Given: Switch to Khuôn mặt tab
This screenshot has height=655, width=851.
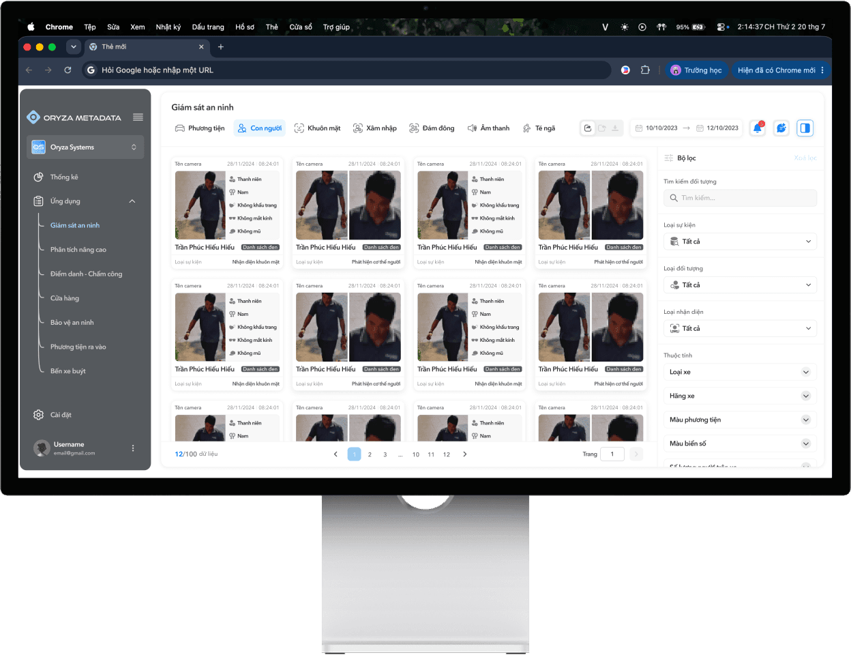Looking at the screenshot, I should (317, 128).
